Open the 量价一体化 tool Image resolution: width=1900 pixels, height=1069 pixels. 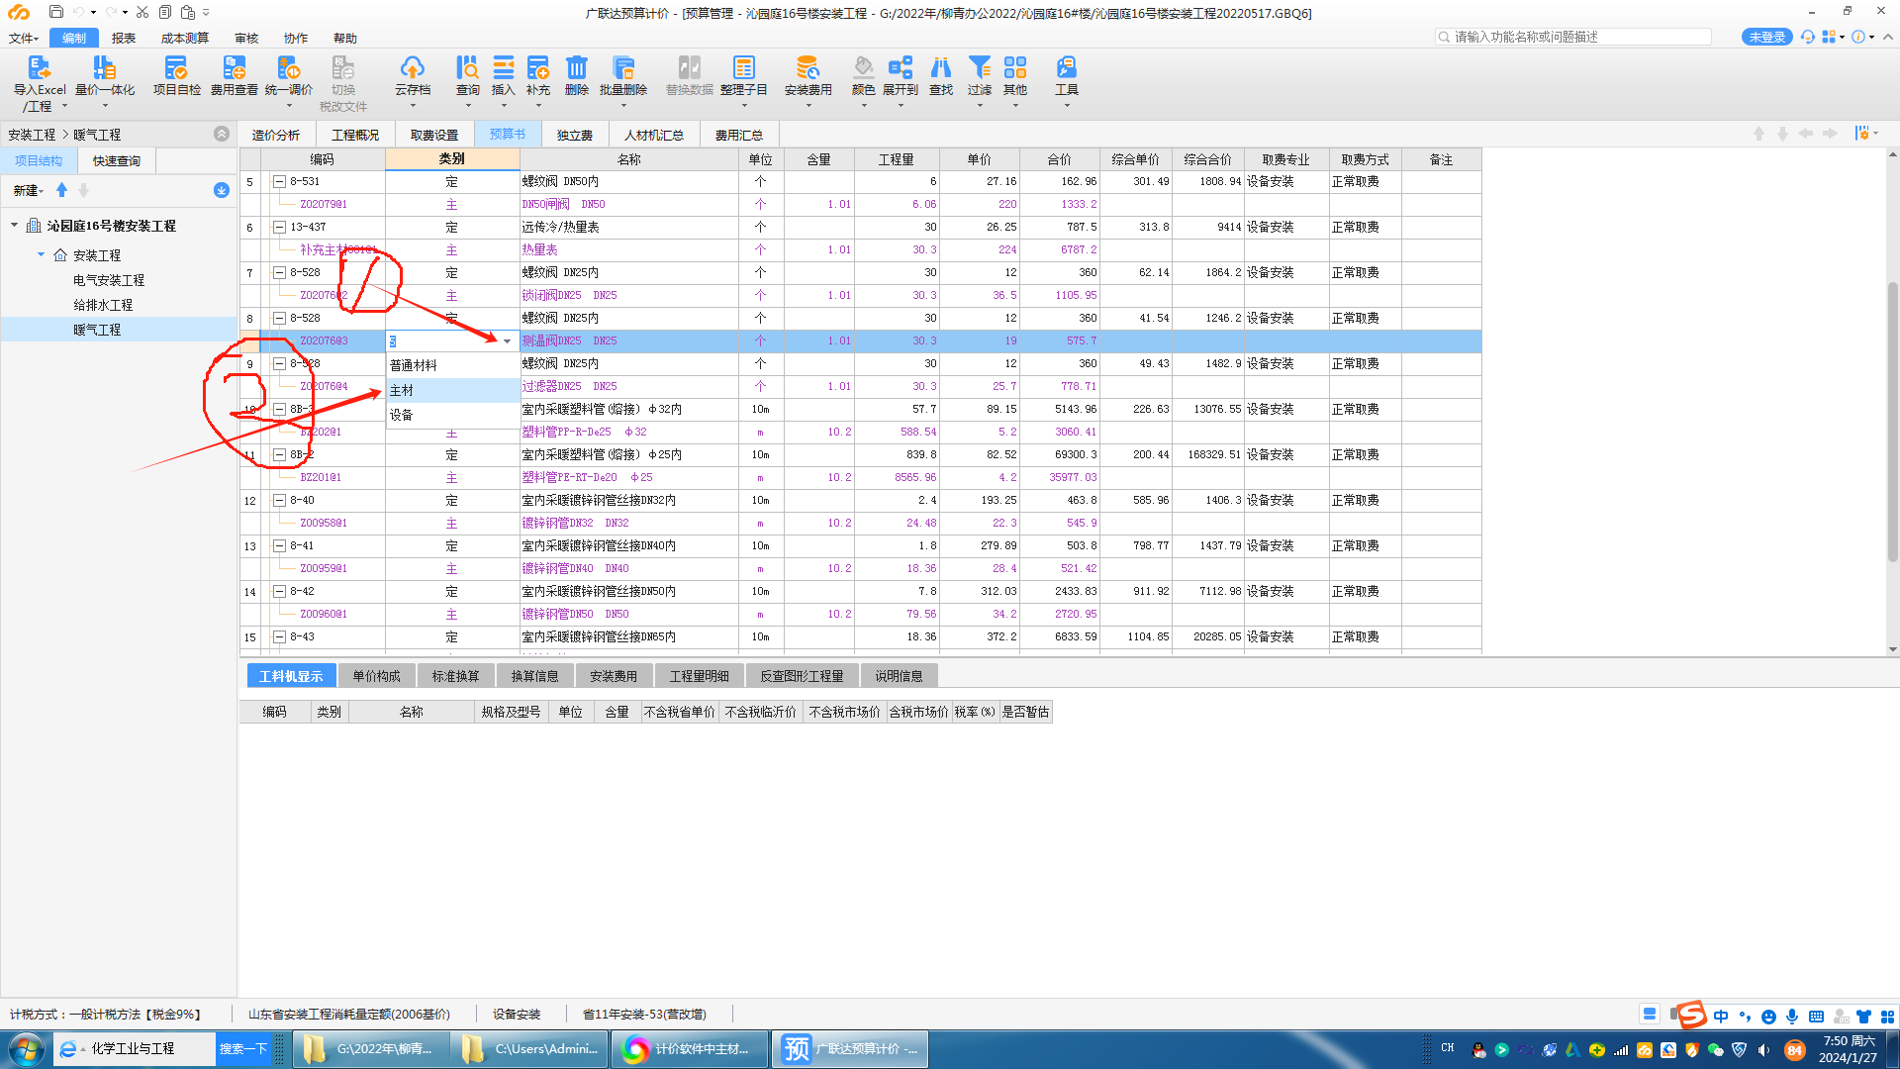104,77
